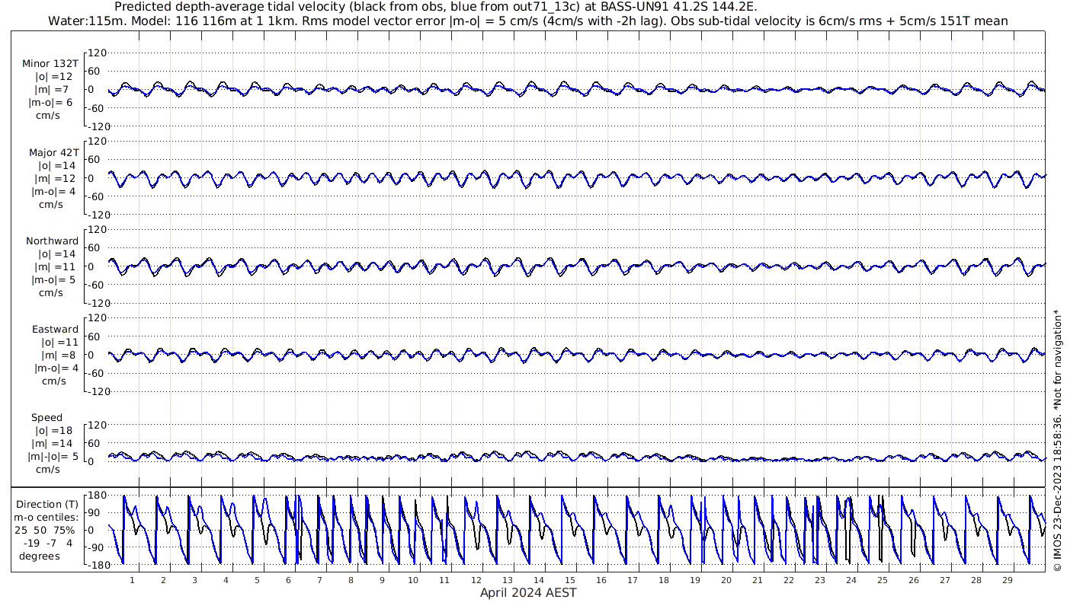Click the 'Minor 132T' panel label
This screenshot has width=1067, height=609.
50,64
